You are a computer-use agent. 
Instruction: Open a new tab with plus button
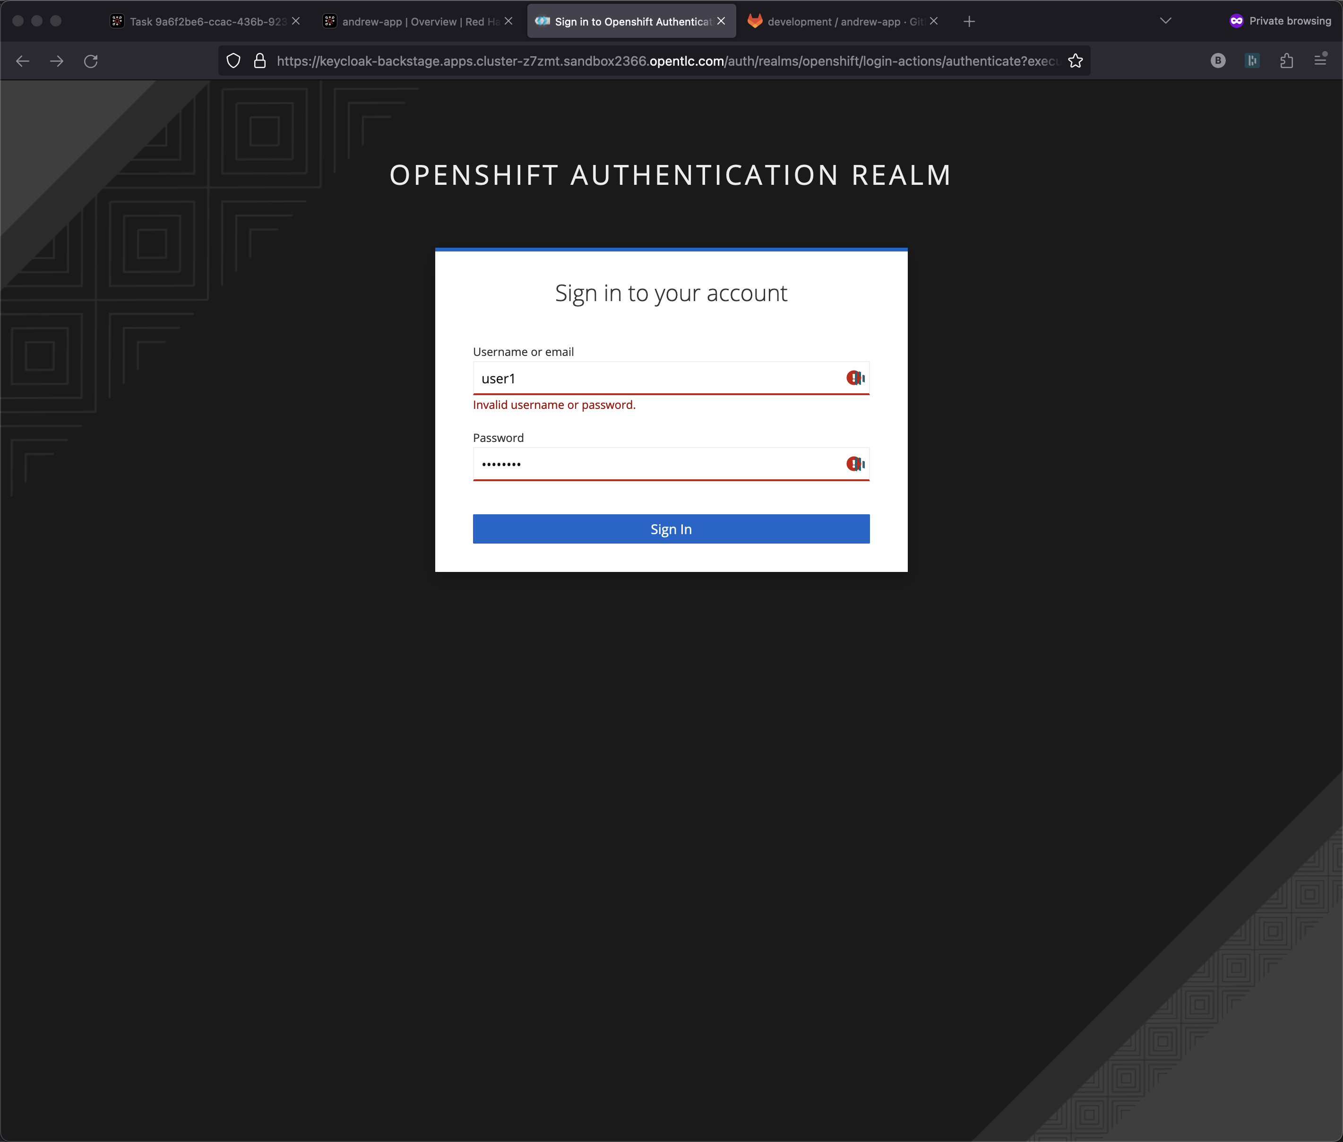coord(969,21)
